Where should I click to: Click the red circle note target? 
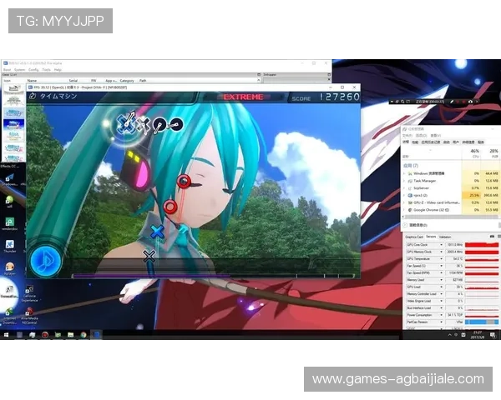(184, 181)
